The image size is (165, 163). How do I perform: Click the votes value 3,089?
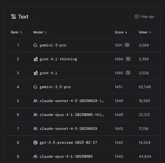pyautogui.click(x=144, y=45)
